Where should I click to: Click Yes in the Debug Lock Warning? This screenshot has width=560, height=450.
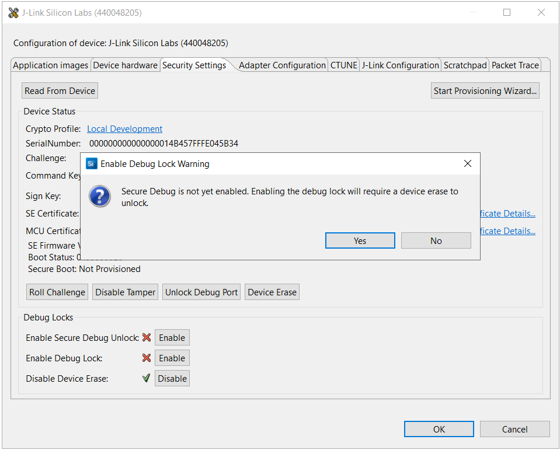pyautogui.click(x=360, y=240)
